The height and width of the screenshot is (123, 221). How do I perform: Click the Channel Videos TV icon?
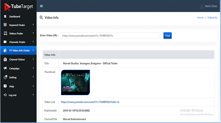click(5, 59)
